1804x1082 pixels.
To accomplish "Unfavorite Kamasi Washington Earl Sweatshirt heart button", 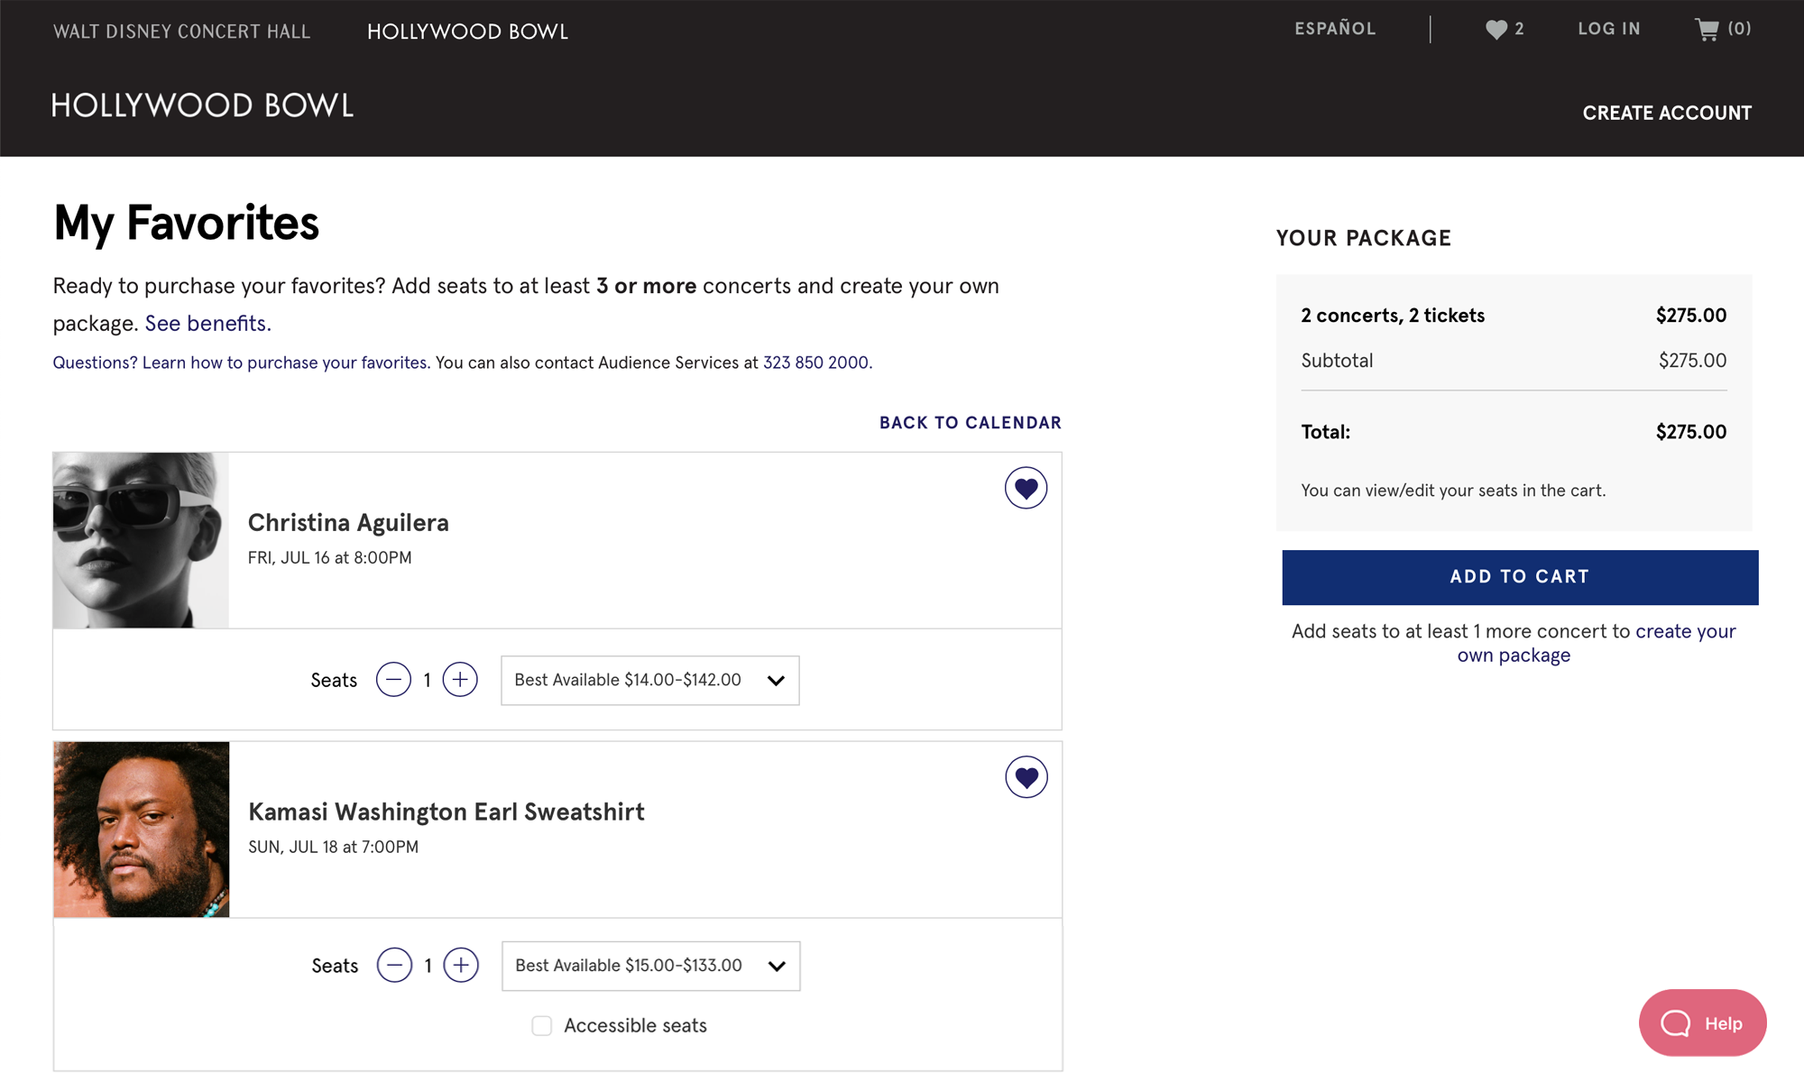I will click(x=1026, y=777).
